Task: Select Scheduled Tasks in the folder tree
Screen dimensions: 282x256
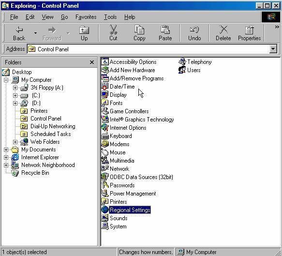Action: tap(50, 134)
